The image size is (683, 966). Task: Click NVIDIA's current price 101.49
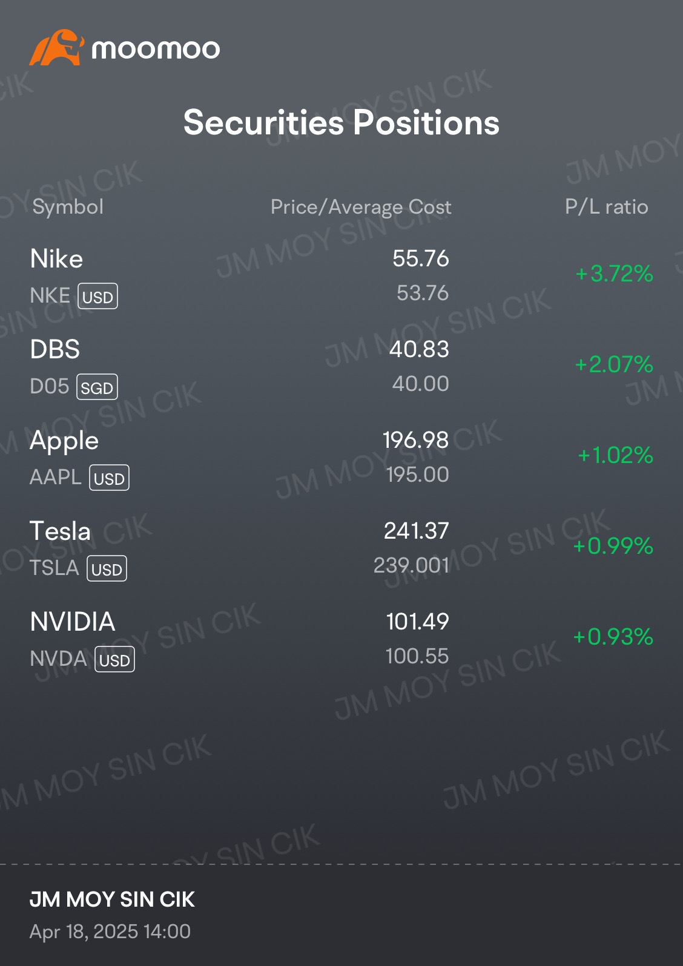click(417, 622)
